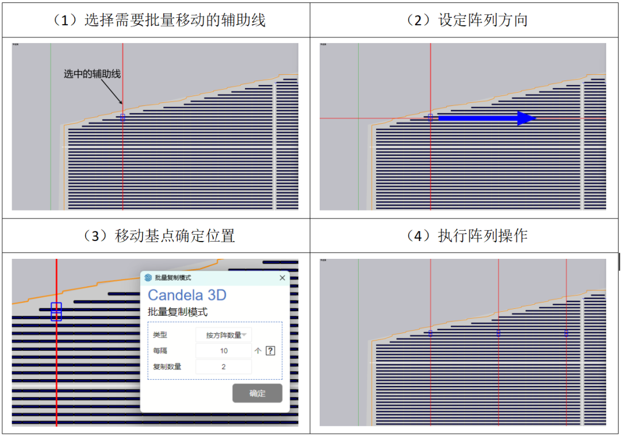Click the 每隔 input field with value 10

click(x=224, y=350)
